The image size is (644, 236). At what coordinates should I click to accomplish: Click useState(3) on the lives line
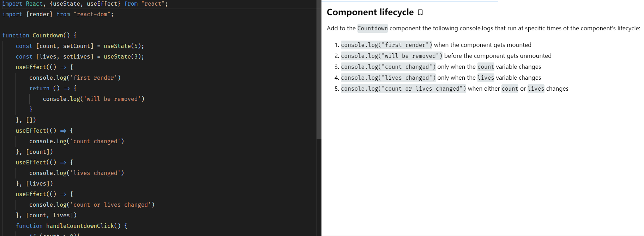[x=123, y=57]
